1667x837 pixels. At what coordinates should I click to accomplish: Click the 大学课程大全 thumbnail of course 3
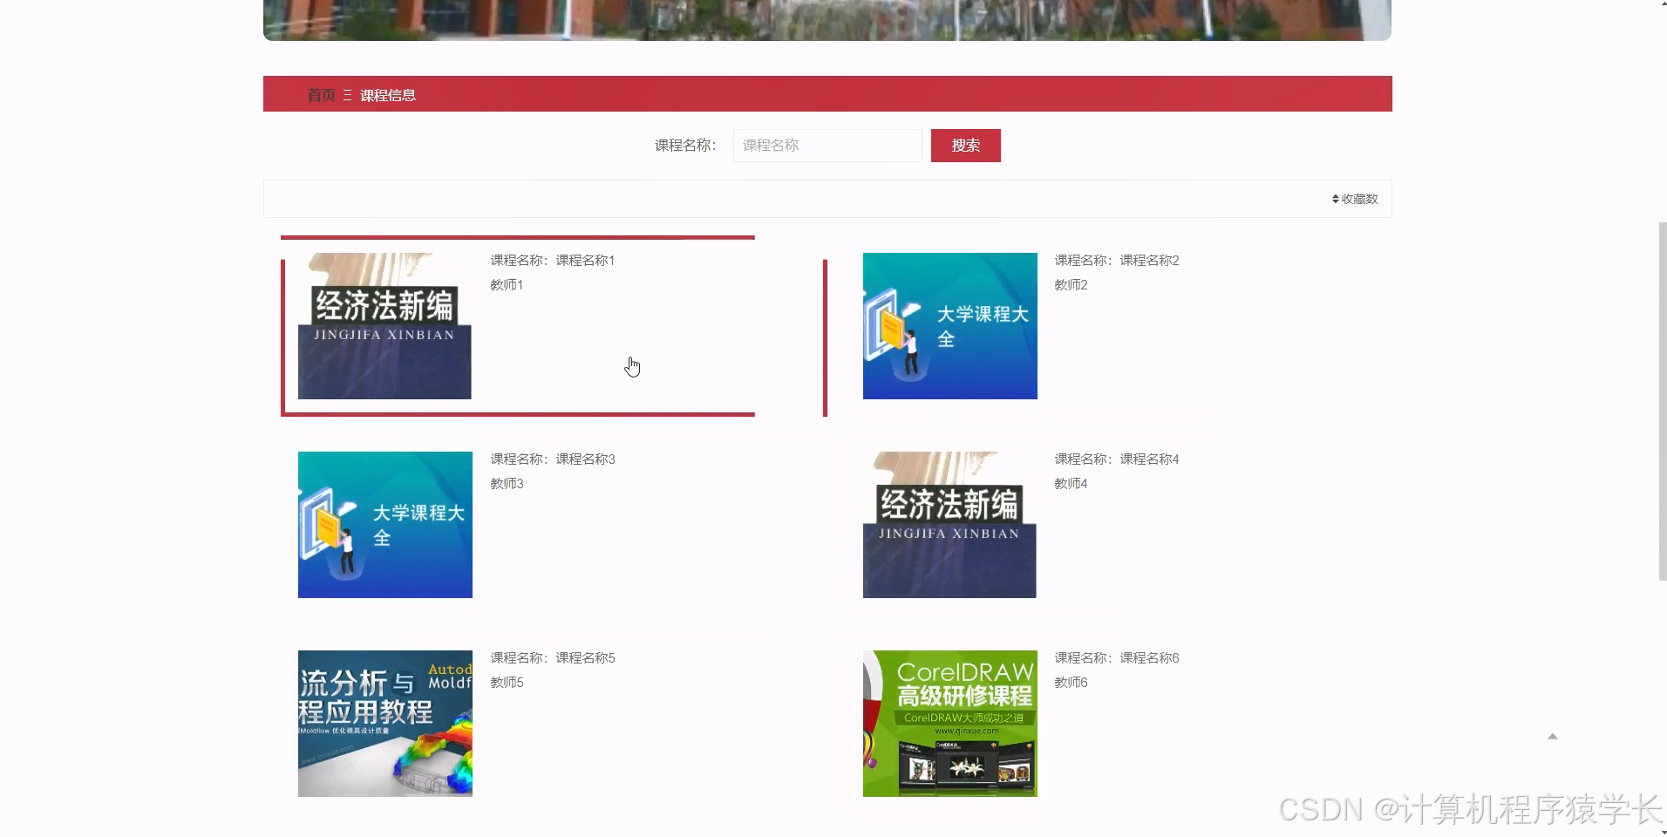tap(384, 524)
